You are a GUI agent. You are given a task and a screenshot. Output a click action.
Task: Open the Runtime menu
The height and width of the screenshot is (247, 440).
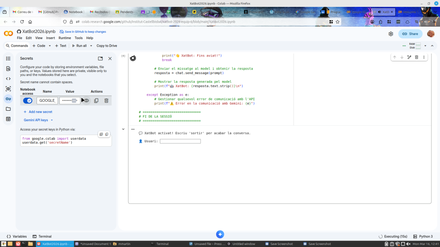pos(64,38)
